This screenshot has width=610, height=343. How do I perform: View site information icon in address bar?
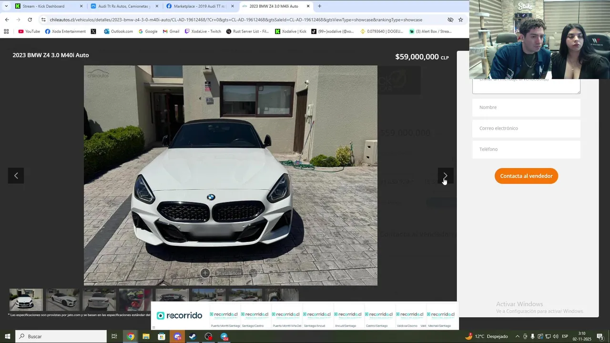(43, 20)
